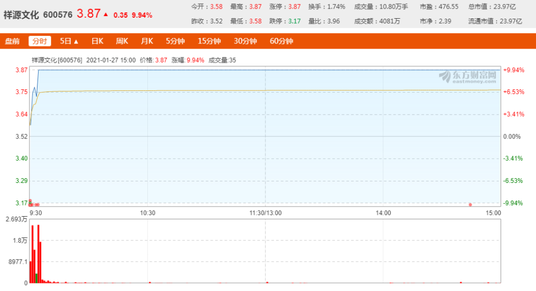Switch to the 15分钟 chart tab
536x291 pixels.
(x=209, y=41)
